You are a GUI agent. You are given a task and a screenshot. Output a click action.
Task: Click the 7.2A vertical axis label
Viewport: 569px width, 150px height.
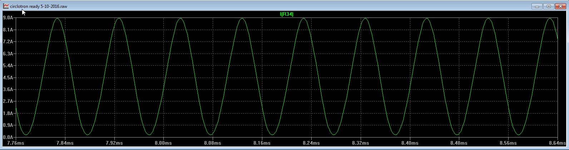[x=8, y=41]
